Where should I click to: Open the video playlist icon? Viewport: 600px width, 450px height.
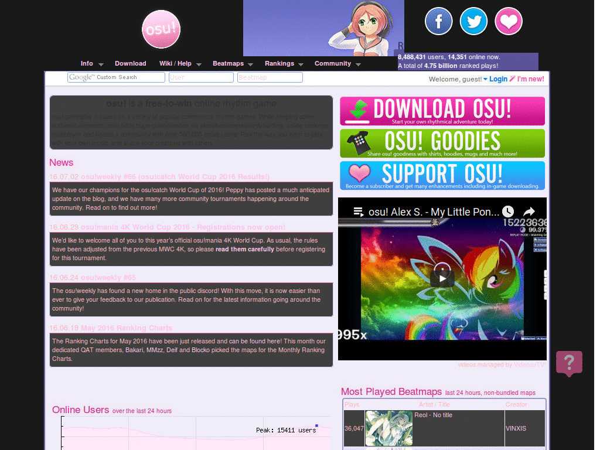click(359, 212)
